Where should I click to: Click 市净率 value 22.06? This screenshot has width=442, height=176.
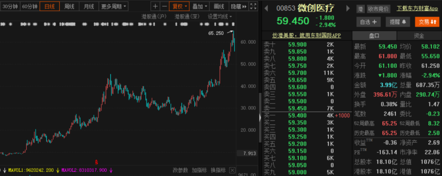pyautogui.click(x=433, y=152)
